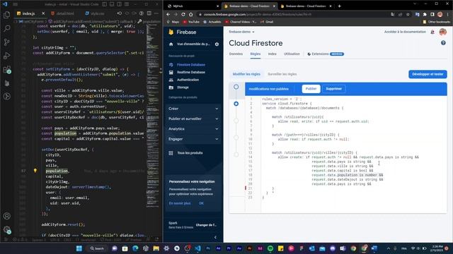Open Spotify from taskbar
This screenshot has height=254, width=453.
click(270, 248)
